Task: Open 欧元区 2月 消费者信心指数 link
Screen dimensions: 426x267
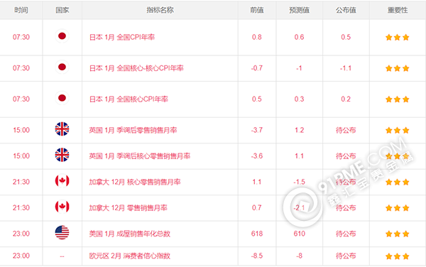Action: pos(130,256)
